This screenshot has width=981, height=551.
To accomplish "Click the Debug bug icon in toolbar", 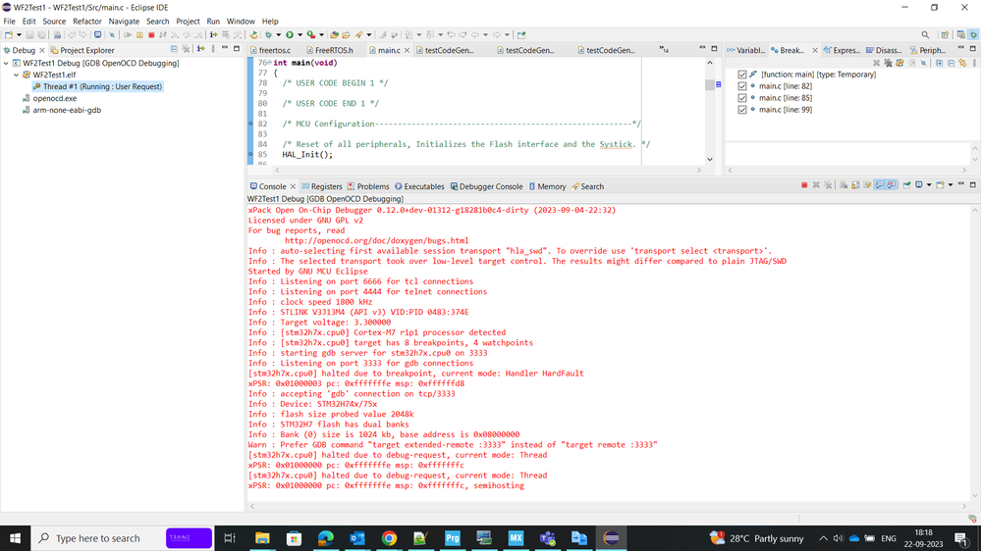I will [x=268, y=35].
